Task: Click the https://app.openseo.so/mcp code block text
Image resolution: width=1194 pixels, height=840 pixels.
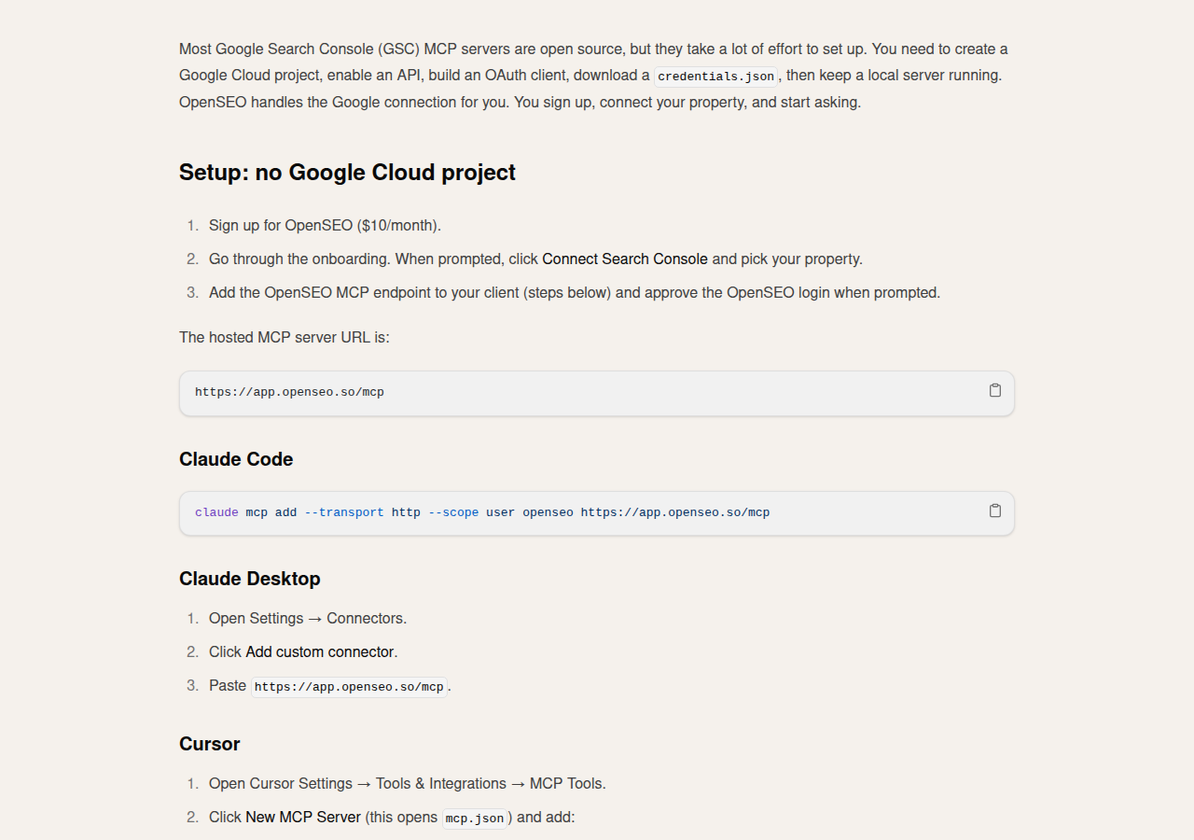Action: [289, 392]
